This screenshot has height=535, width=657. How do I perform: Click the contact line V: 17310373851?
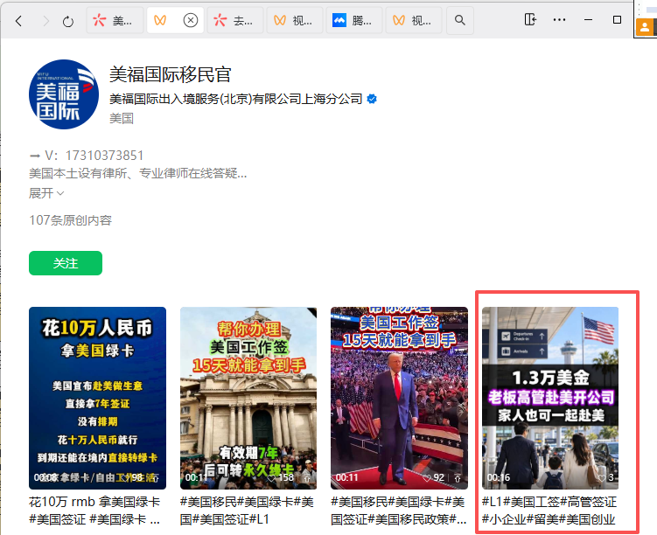tap(87, 156)
